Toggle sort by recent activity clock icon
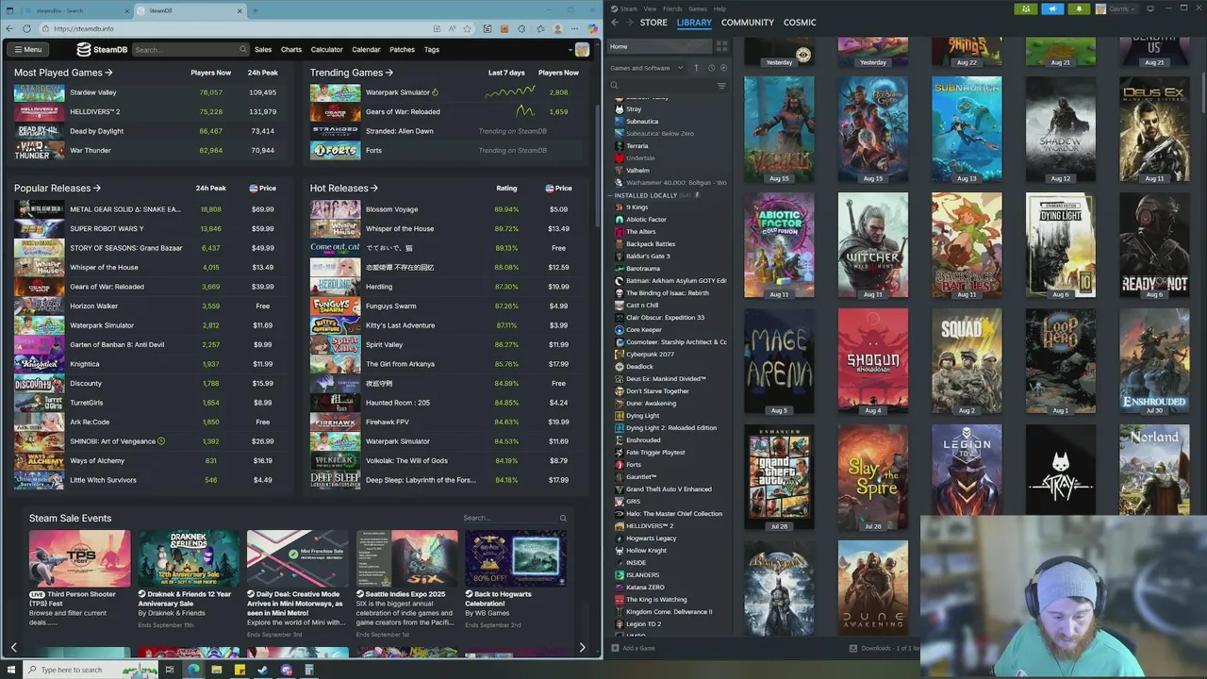Image resolution: width=1207 pixels, height=679 pixels. pos(711,68)
